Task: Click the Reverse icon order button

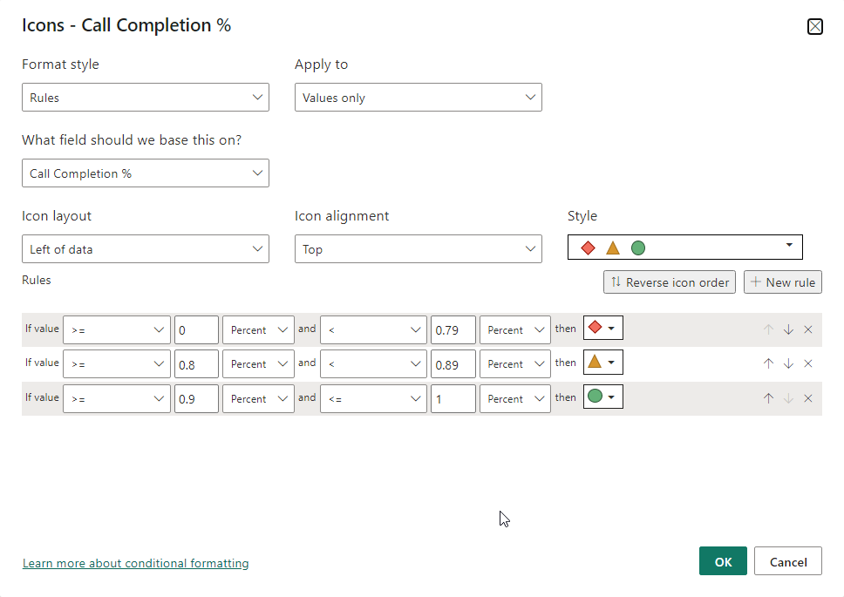Action: pos(670,282)
